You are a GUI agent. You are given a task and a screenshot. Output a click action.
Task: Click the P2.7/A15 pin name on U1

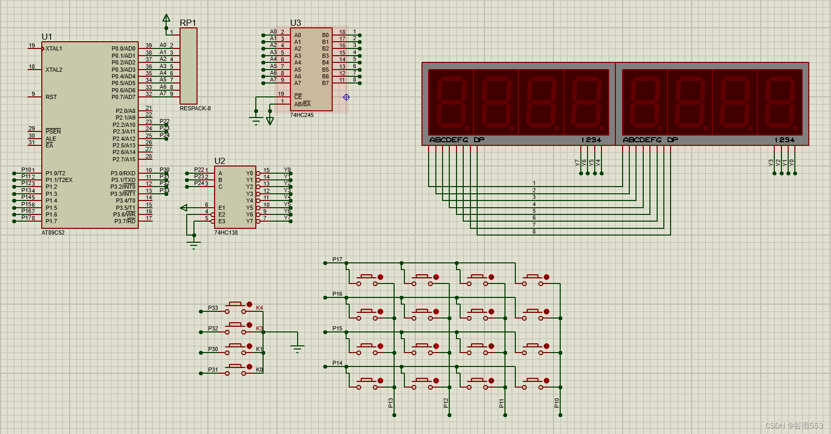point(124,159)
